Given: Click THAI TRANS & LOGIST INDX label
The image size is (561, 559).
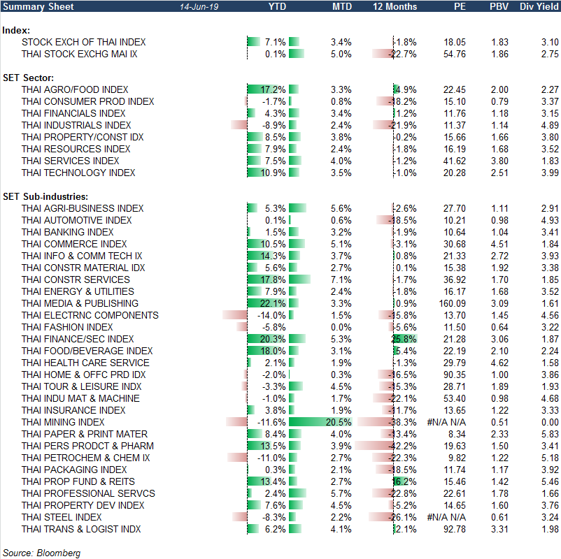Looking at the screenshot, I should (81, 529).
